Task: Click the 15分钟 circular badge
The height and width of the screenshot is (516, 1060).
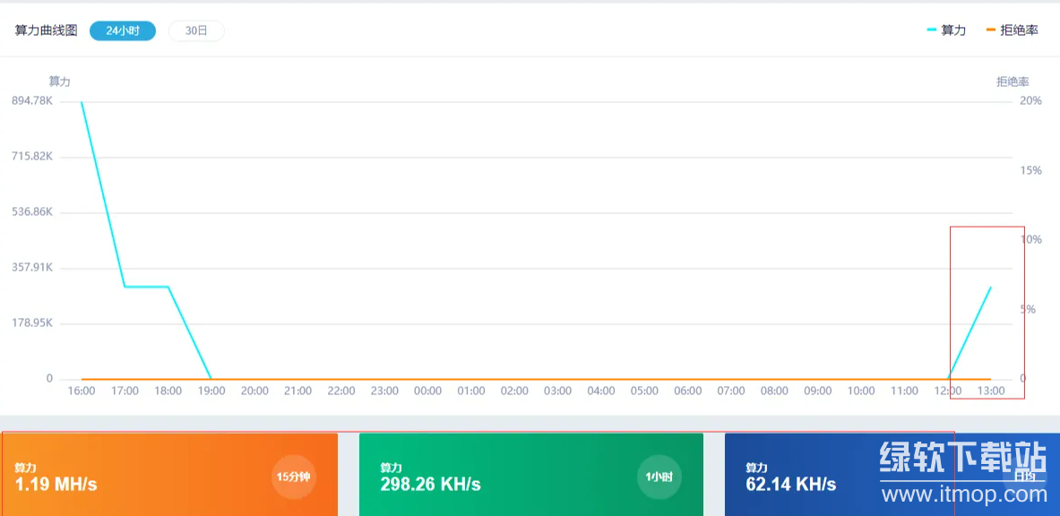Action: point(294,477)
